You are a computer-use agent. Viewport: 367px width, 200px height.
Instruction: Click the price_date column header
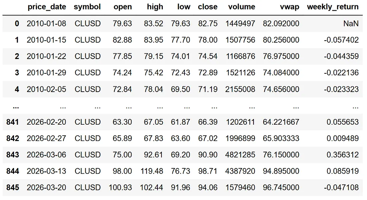[x=47, y=7]
